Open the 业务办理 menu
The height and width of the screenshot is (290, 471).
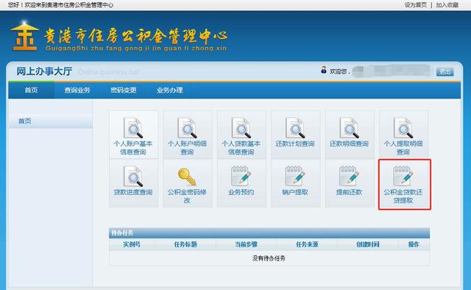pos(169,90)
